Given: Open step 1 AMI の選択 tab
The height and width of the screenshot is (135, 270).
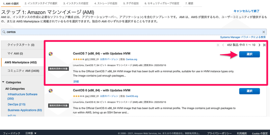Looking at the screenshot, I should pyautogui.click(x=11, y=3).
